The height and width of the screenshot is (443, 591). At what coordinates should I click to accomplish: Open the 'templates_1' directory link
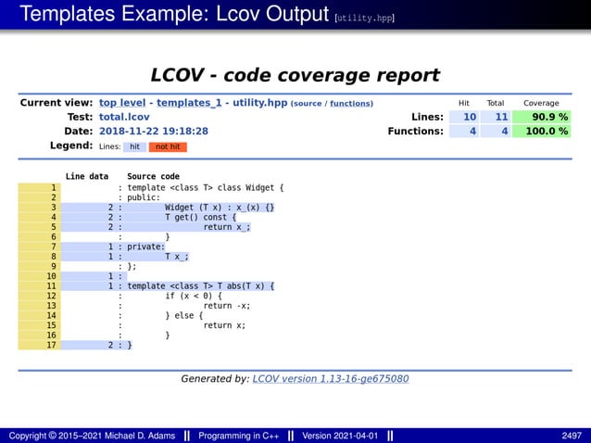point(189,103)
